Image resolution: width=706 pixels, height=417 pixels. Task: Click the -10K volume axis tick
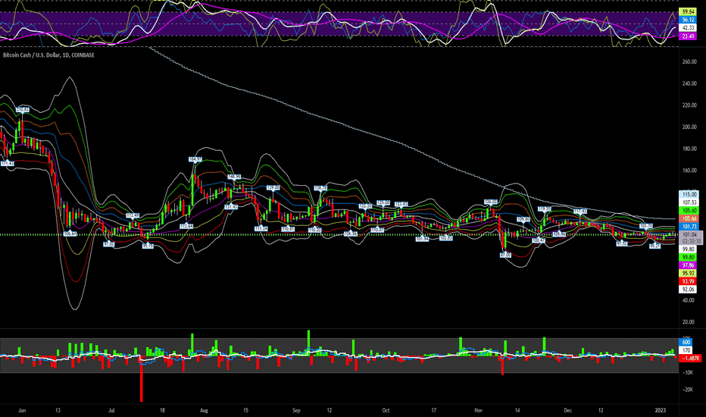click(x=688, y=372)
